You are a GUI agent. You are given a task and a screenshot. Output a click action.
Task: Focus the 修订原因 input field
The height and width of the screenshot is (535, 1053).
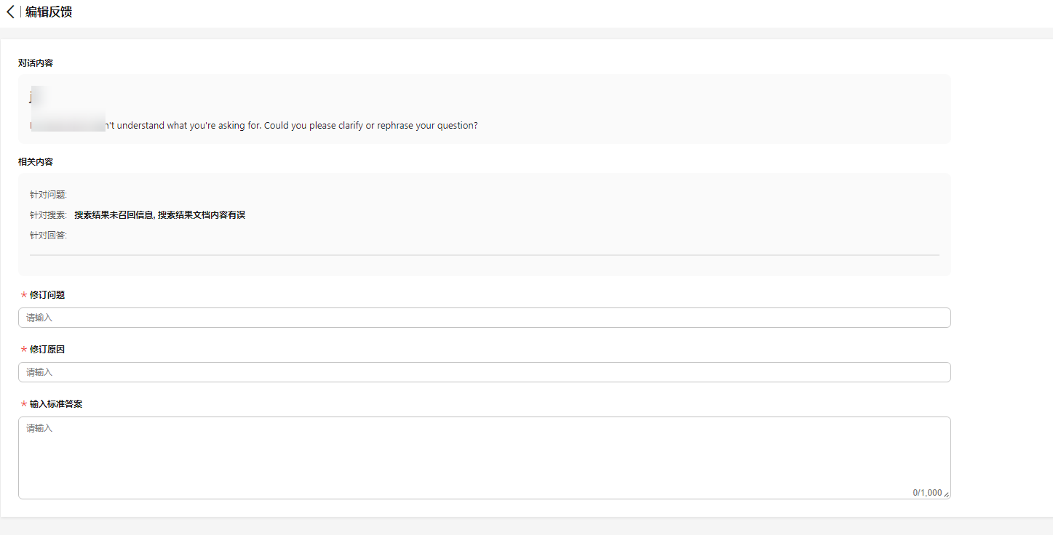point(484,372)
